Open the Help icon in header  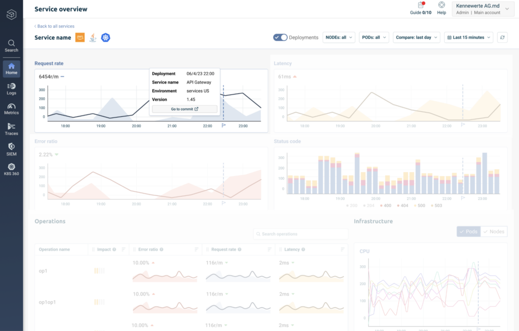(441, 8)
